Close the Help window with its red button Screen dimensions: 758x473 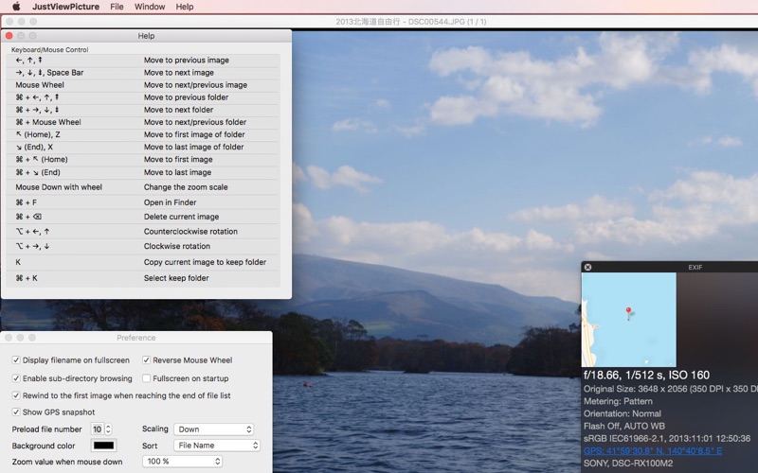click(x=9, y=36)
